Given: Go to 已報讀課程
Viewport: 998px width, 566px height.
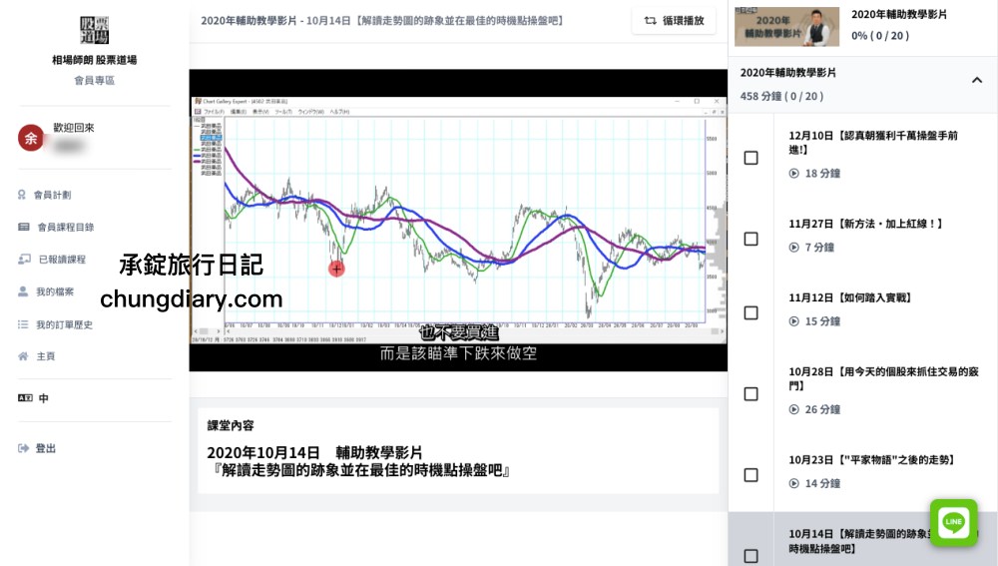Looking at the screenshot, I should (x=62, y=260).
